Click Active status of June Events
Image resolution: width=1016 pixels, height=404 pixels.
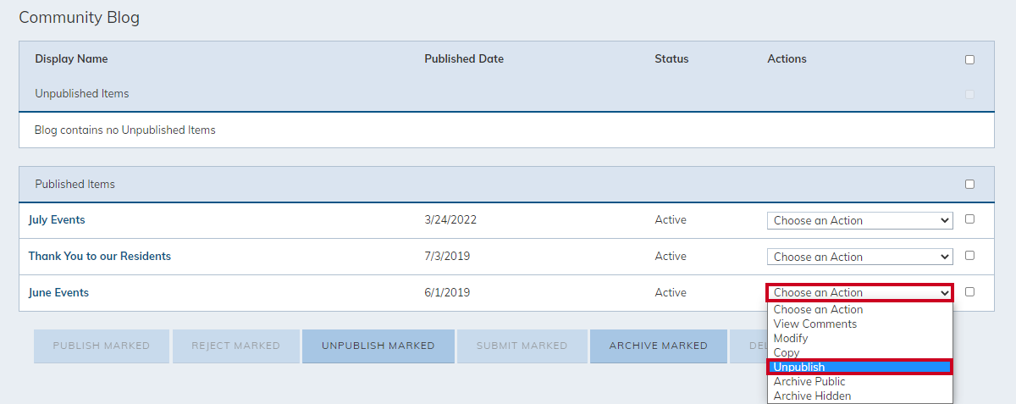(x=671, y=292)
